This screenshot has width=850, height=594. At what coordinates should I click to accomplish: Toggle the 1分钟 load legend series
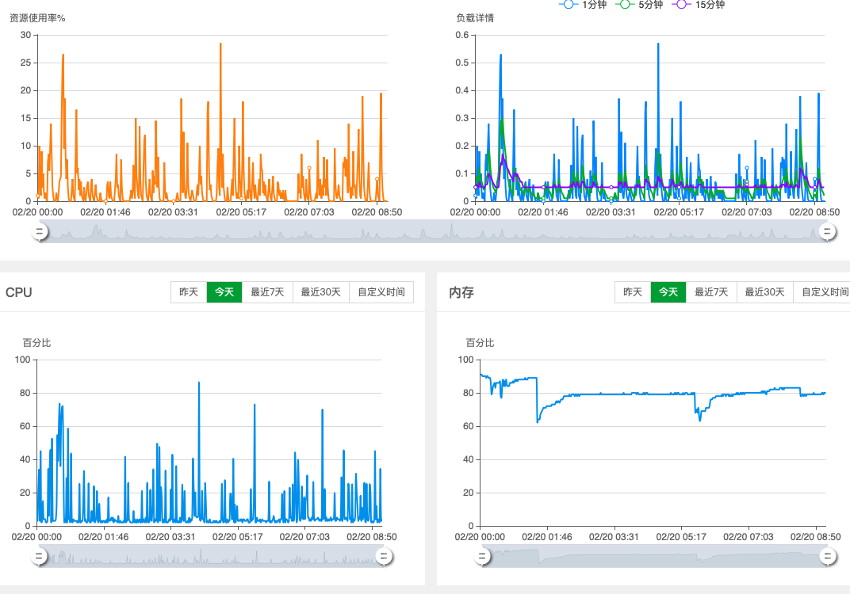(x=579, y=5)
